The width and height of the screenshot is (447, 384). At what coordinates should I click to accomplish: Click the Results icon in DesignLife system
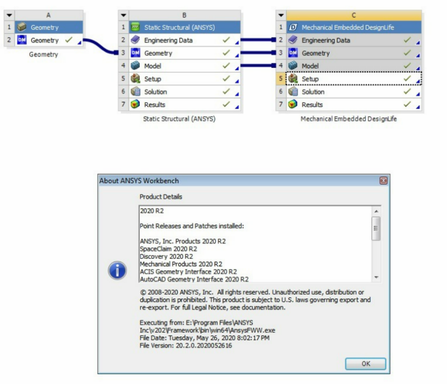click(x=293, y=105)
